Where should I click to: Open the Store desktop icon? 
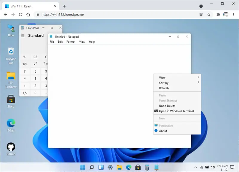11,101
